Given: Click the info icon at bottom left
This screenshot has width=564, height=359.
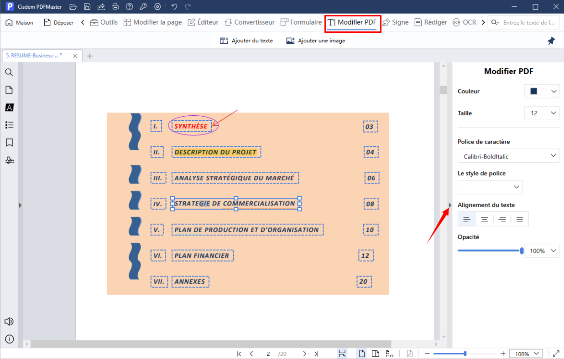Looking at the screenshot, I should point(9,339).
